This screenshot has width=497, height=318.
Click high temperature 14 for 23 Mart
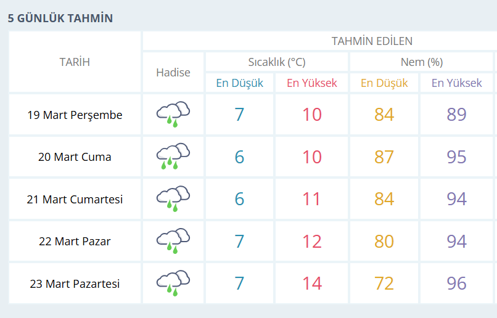pyautogui.click(x=312, y=283)
